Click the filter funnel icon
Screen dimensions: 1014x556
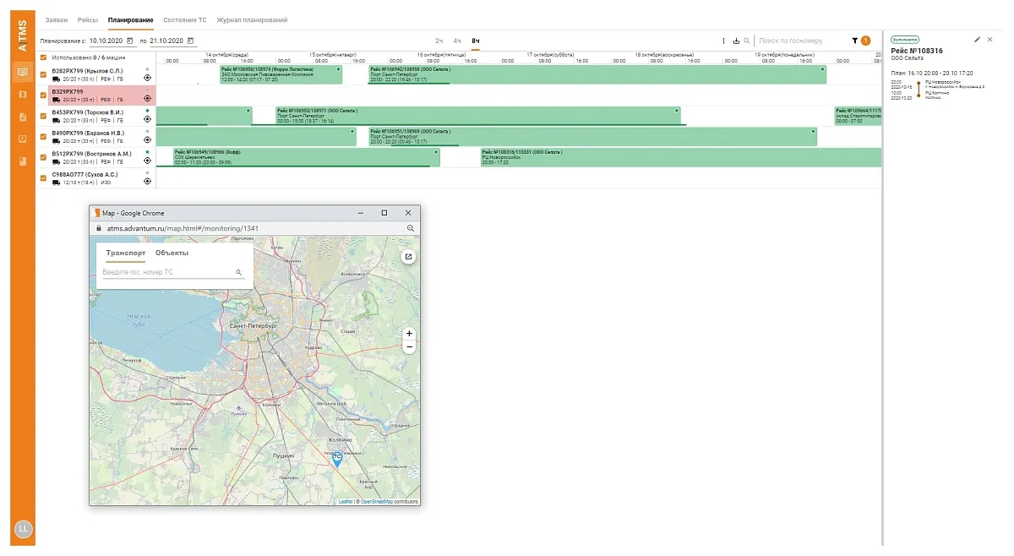pos(854,41)
